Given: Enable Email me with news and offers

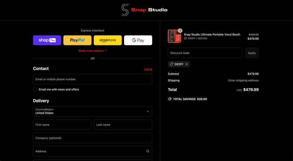Looking at the screenshot, I should (x=35, y=90).
